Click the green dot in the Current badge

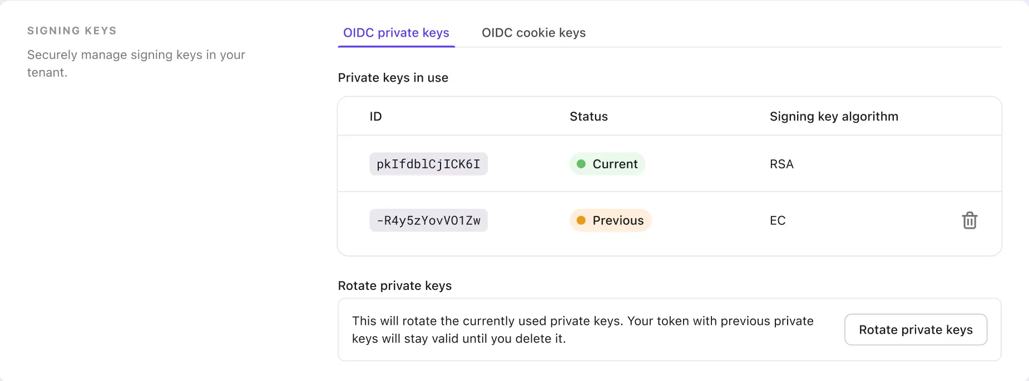pyautogui.click(x=582, y=164)
